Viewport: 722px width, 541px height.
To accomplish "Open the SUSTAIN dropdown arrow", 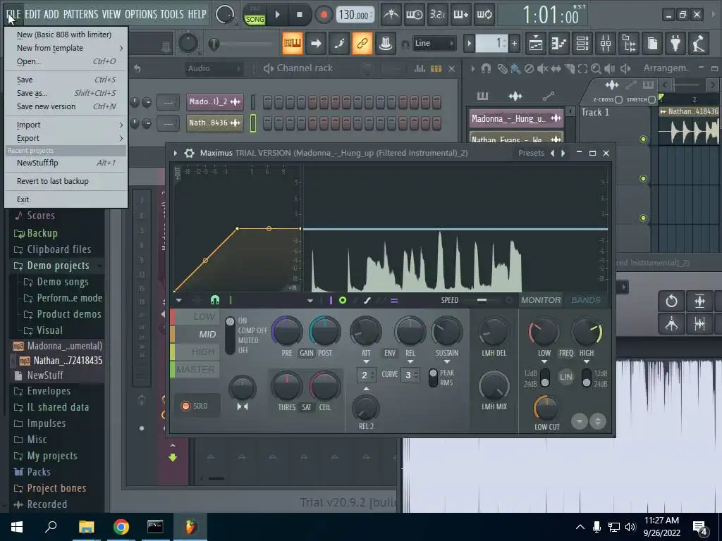I will pyautogui.click(x=446, y=361).
